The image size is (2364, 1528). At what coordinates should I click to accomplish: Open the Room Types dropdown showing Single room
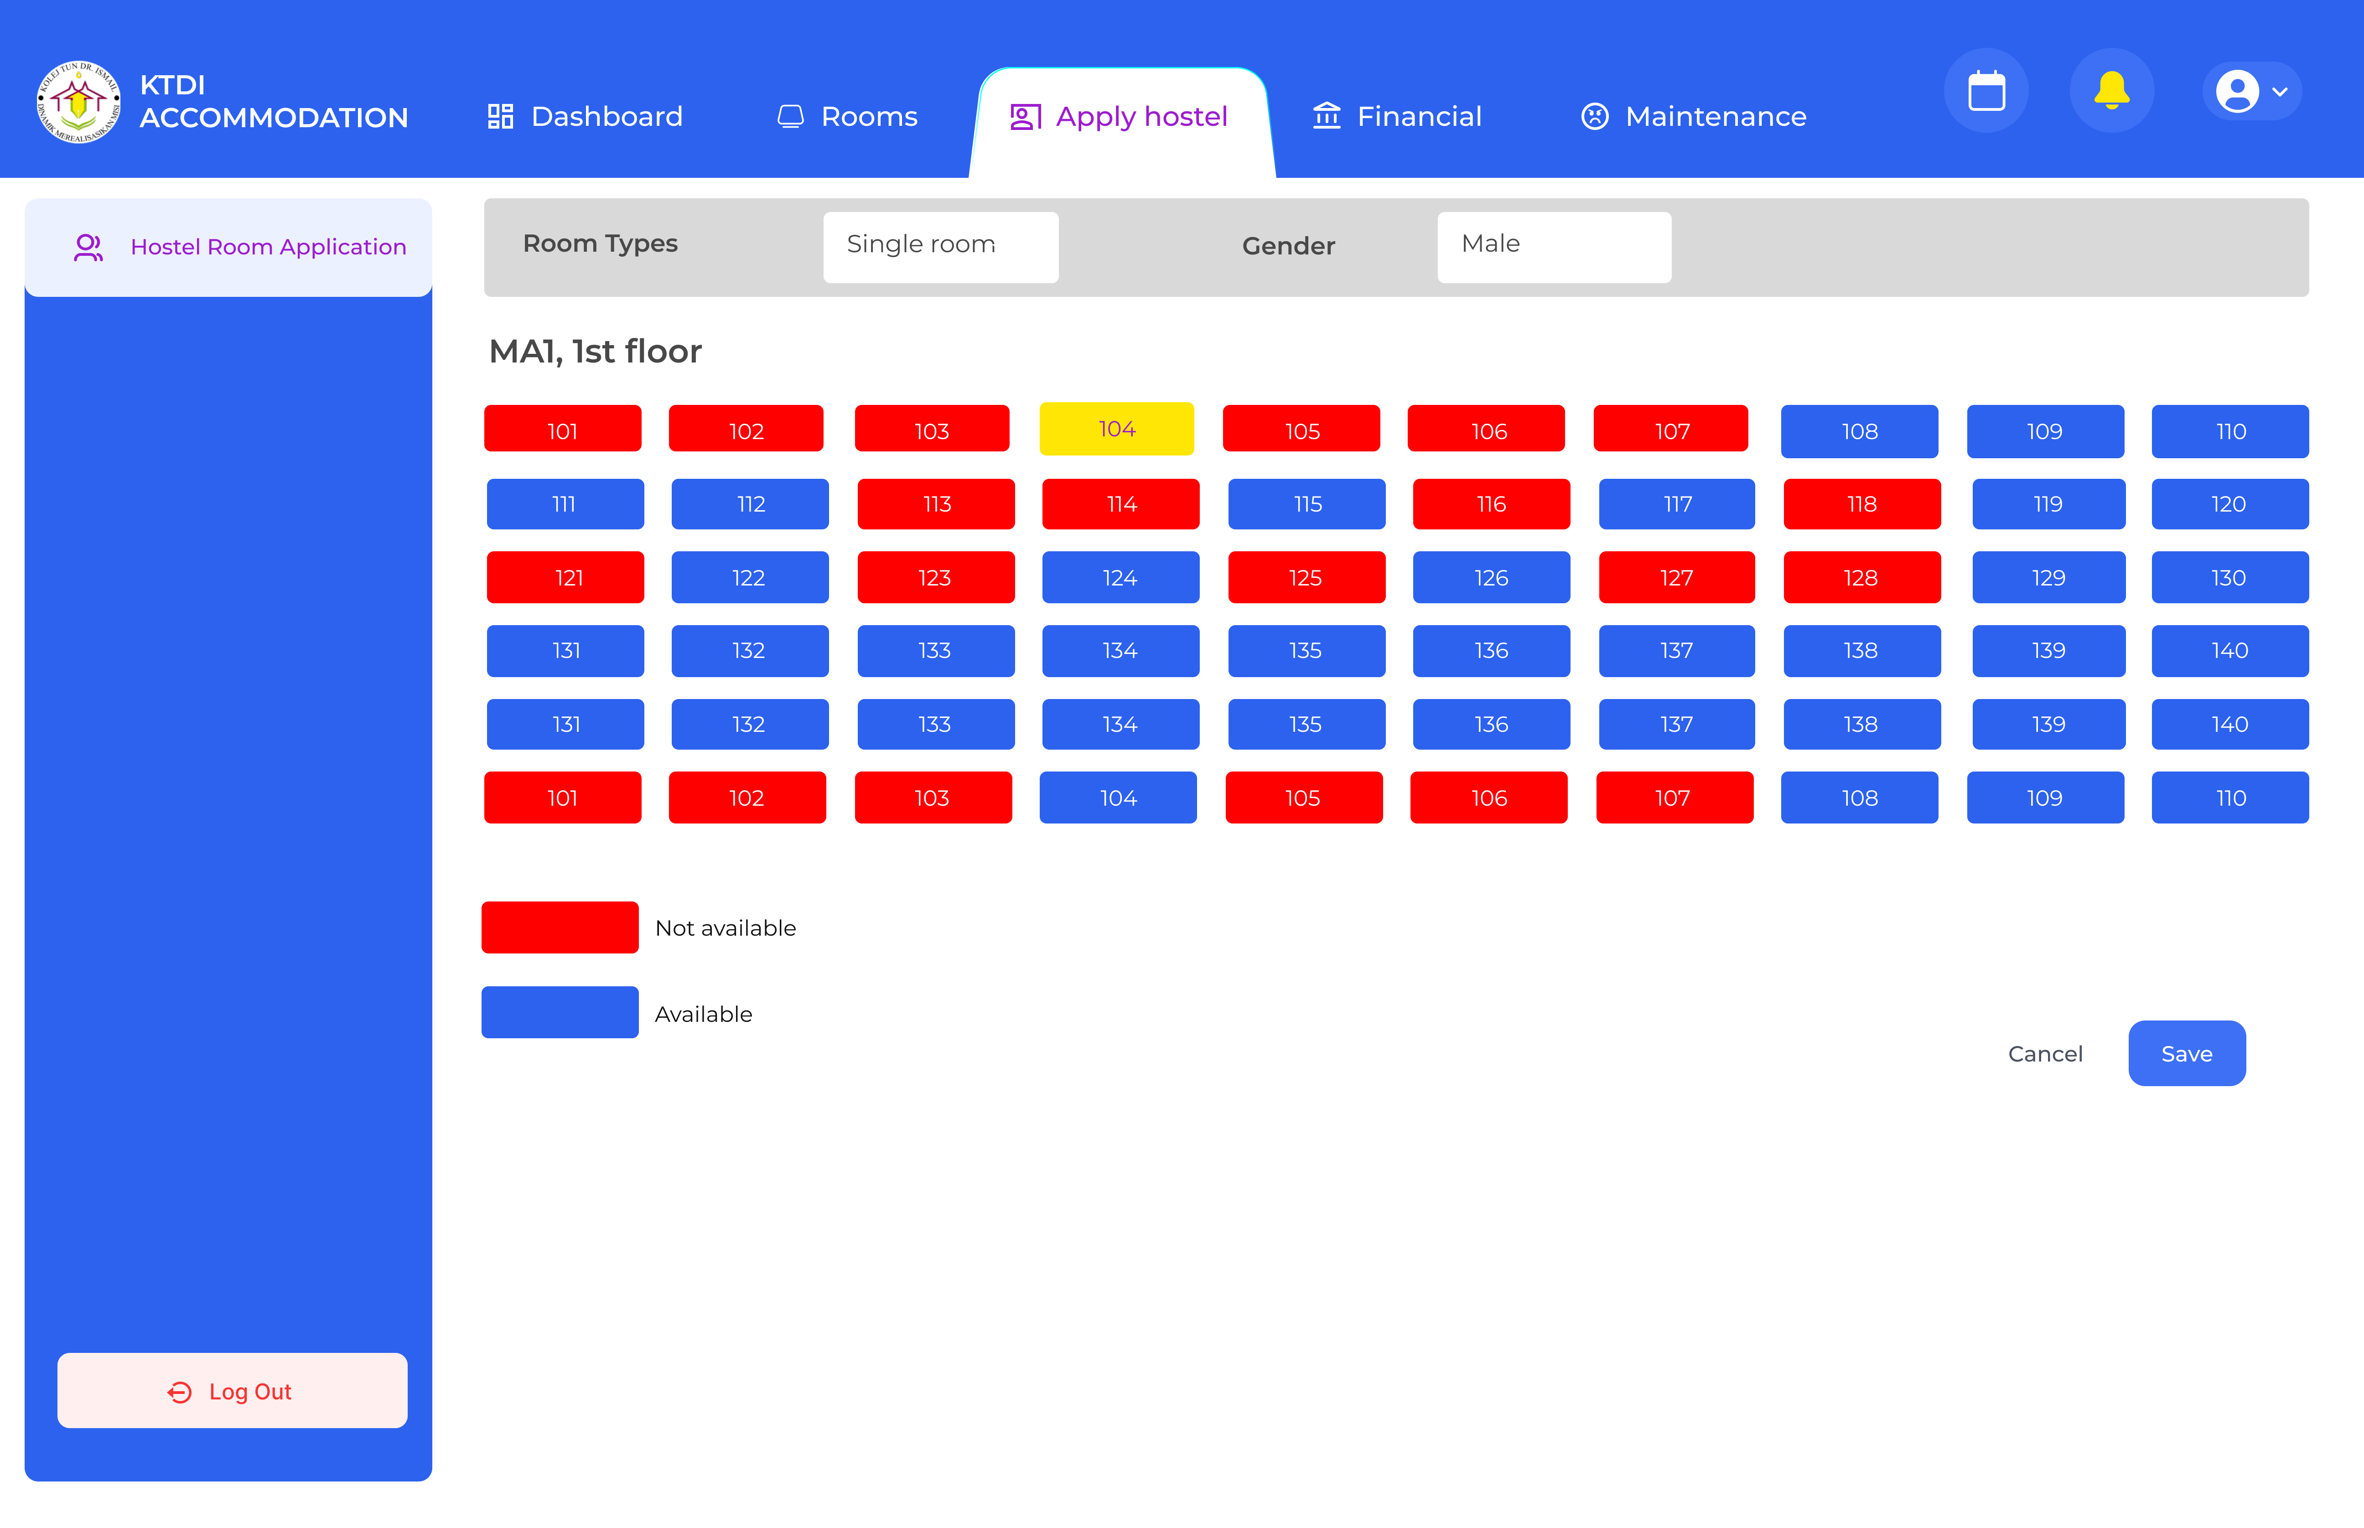[x=939, y=245]
